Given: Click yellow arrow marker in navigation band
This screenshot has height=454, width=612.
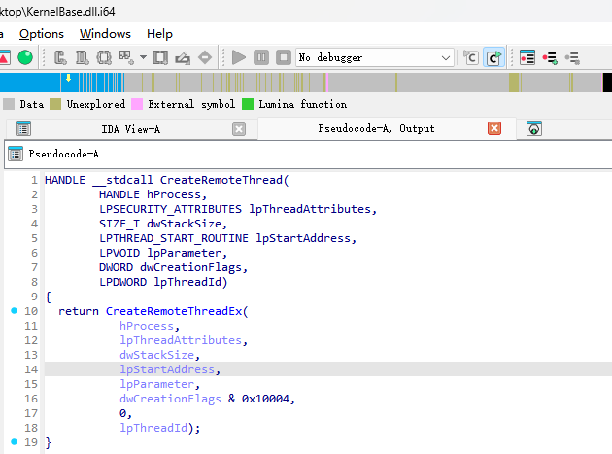Looking at the screenshot, I should (68, 78).
